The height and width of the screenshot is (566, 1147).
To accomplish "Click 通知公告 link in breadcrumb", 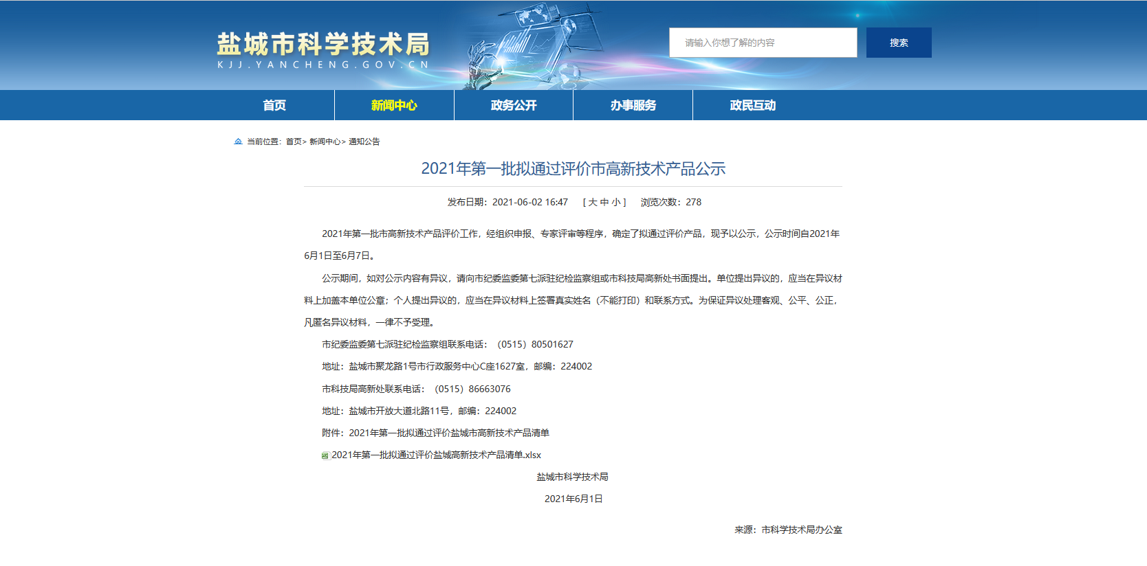I will [x=364, y=141].
